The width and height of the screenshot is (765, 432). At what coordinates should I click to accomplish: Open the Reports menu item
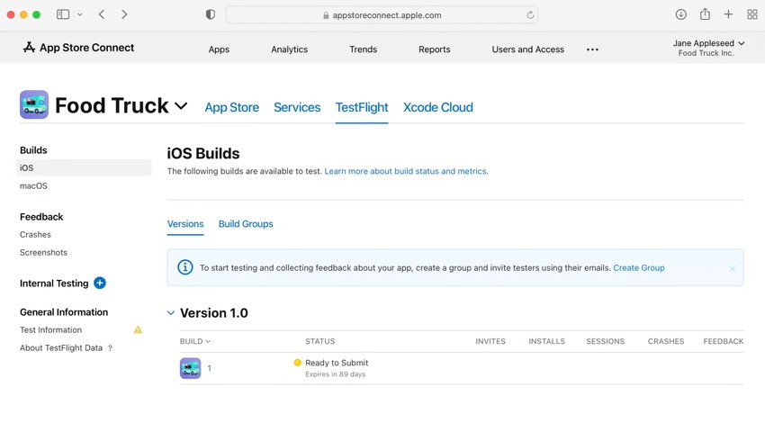pyautogui.click(x=434, y=49)
